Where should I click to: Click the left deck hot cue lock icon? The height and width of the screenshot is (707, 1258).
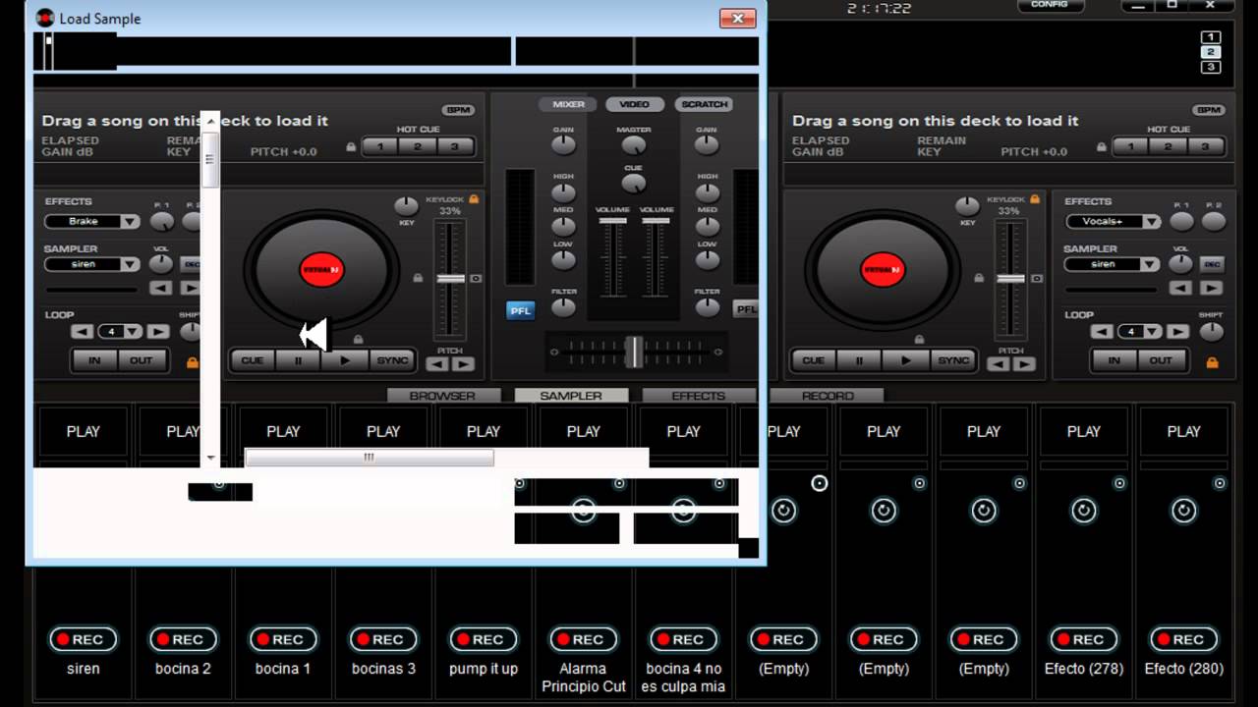[351, 147]
